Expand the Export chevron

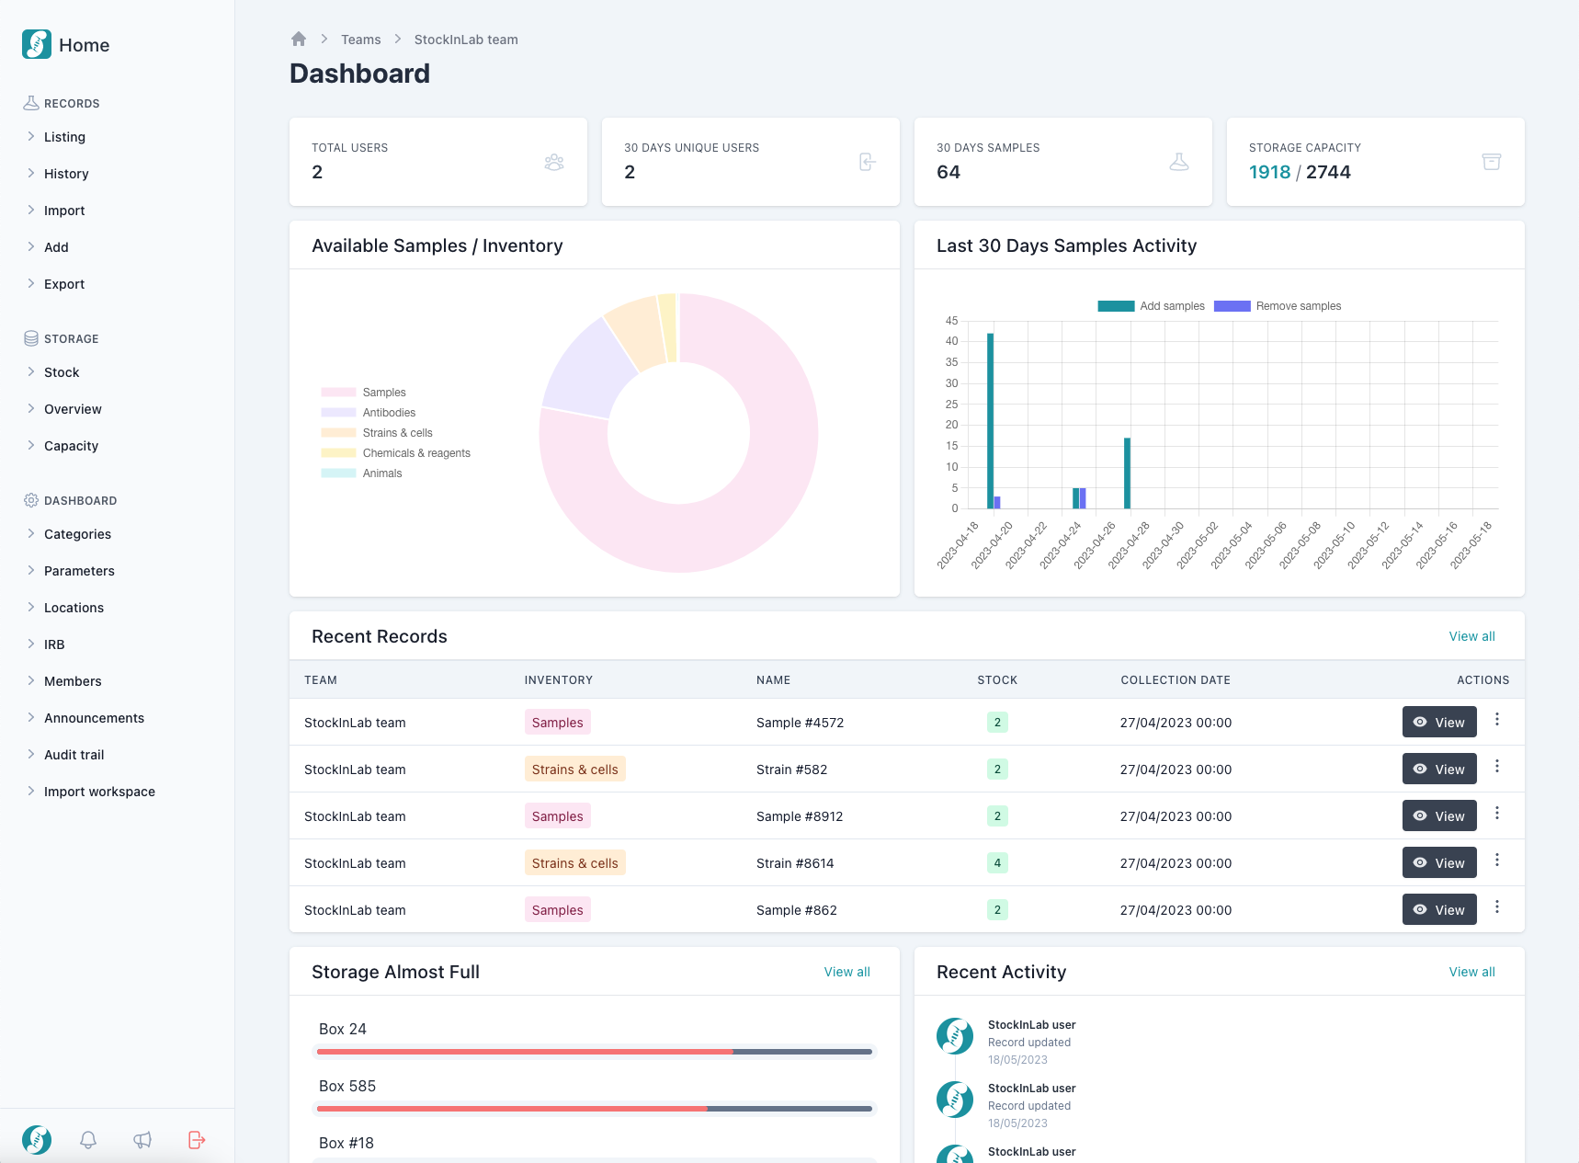click(x=31, y=283)
